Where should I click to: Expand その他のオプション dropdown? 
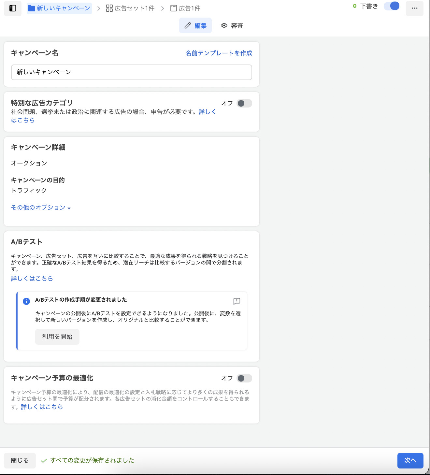point(41,208)
